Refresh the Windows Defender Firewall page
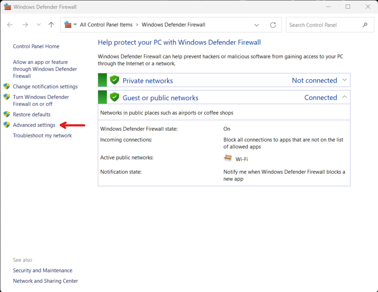 (x=273, y=25)
